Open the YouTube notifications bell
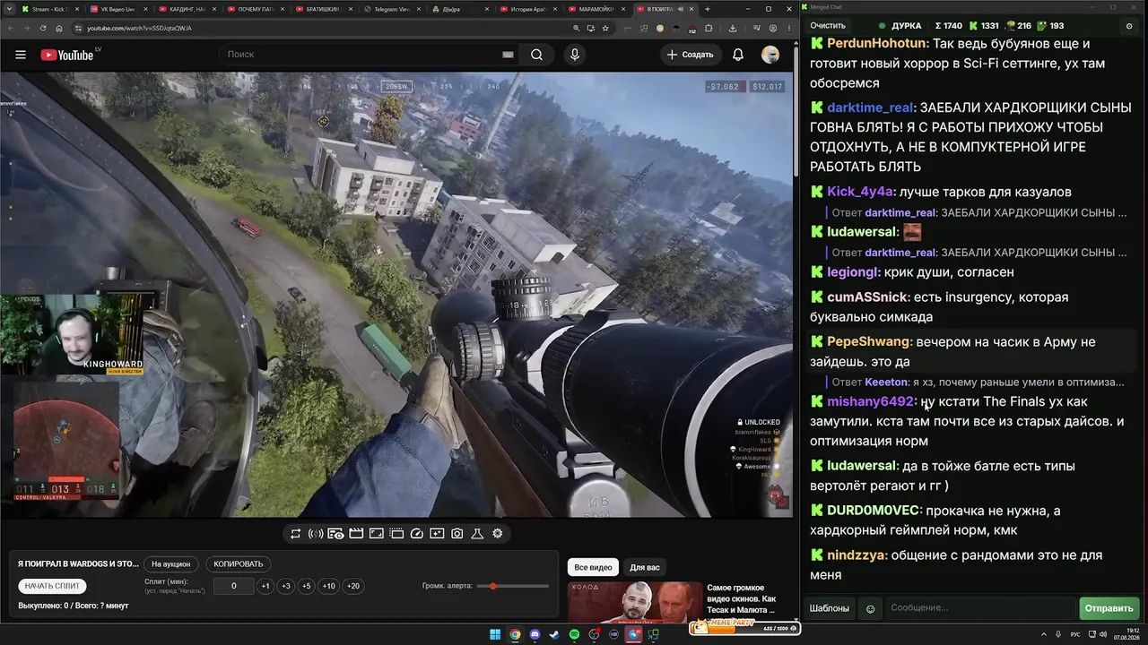This screenshot has width=1148, height=645. click(738, 55)
